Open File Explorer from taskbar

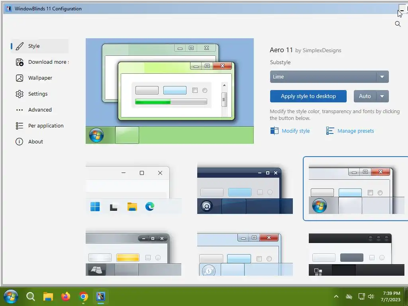click(48, 296)
